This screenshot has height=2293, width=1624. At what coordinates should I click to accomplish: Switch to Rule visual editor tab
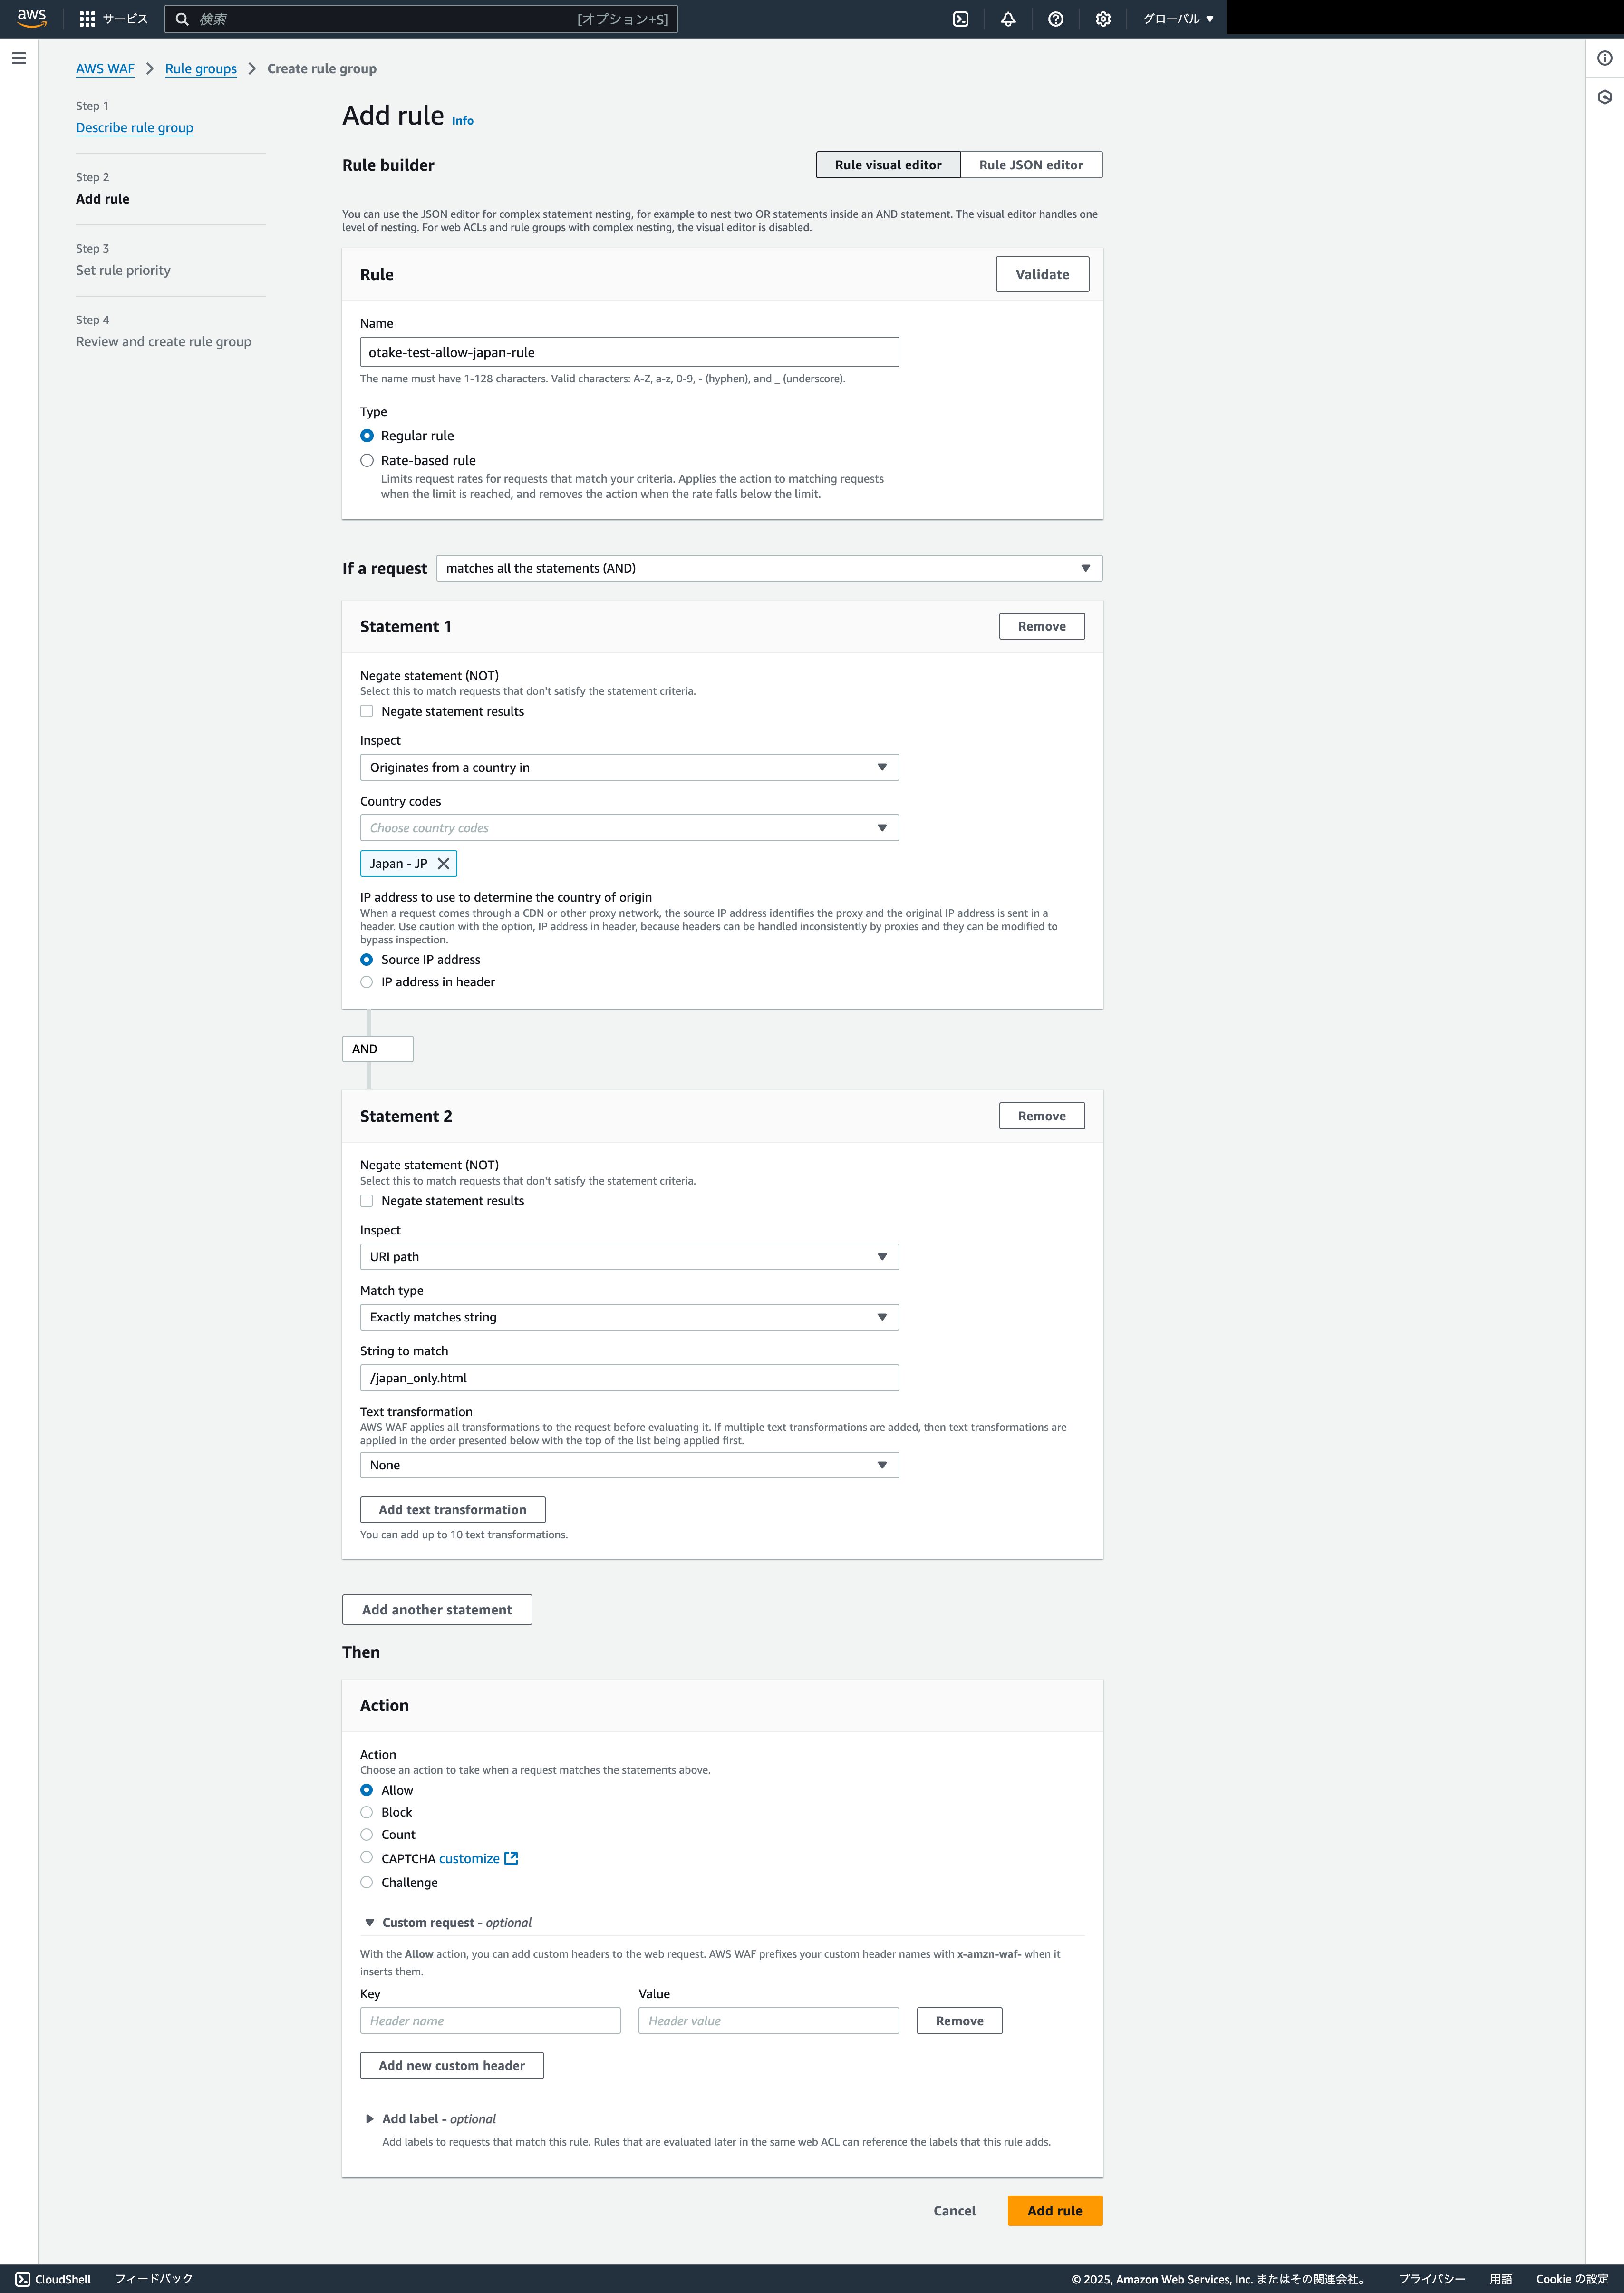(x=888, y=165)
